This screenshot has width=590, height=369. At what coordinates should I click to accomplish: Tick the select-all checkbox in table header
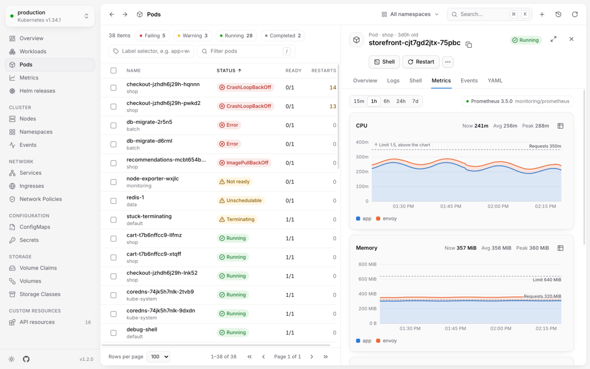point(113,71)
